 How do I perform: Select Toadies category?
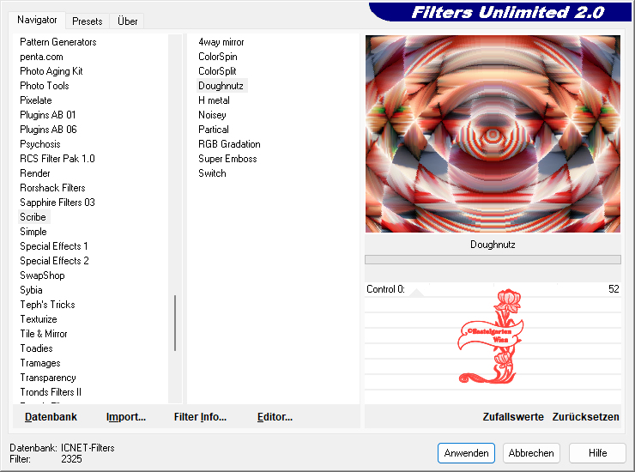[x=36, y=348]
